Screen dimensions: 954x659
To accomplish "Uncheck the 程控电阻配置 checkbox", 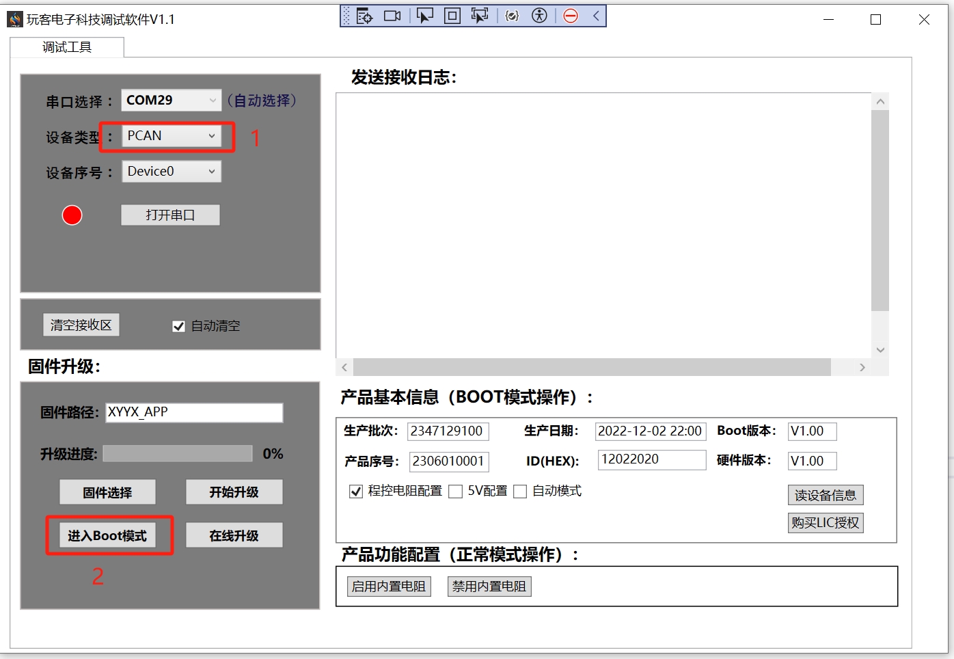I will [x=356, y=492].
